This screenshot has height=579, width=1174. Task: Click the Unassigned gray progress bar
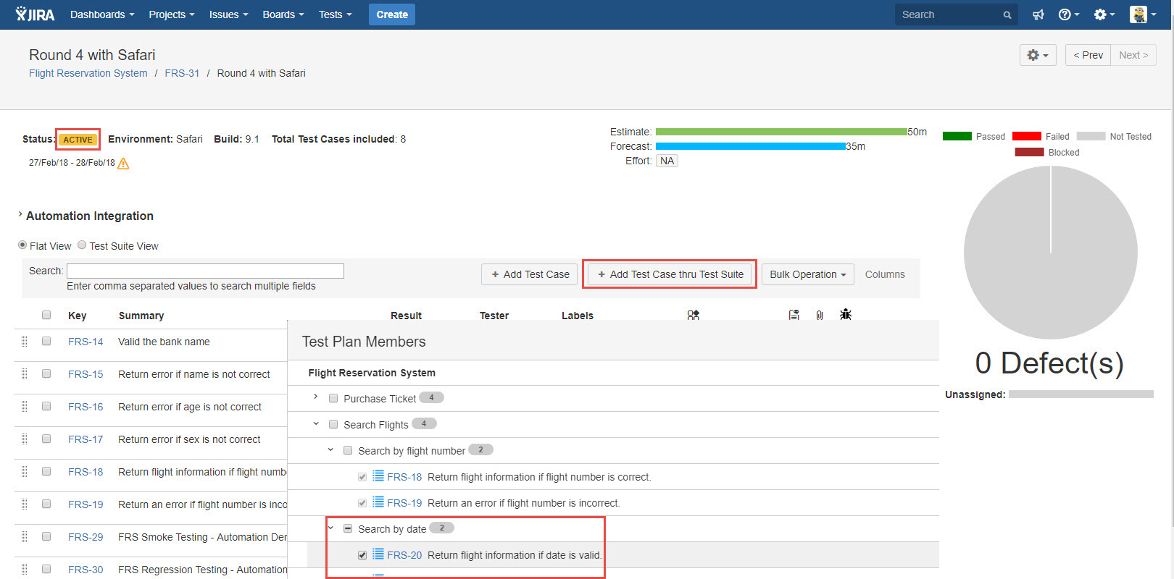coord(1081,394)
